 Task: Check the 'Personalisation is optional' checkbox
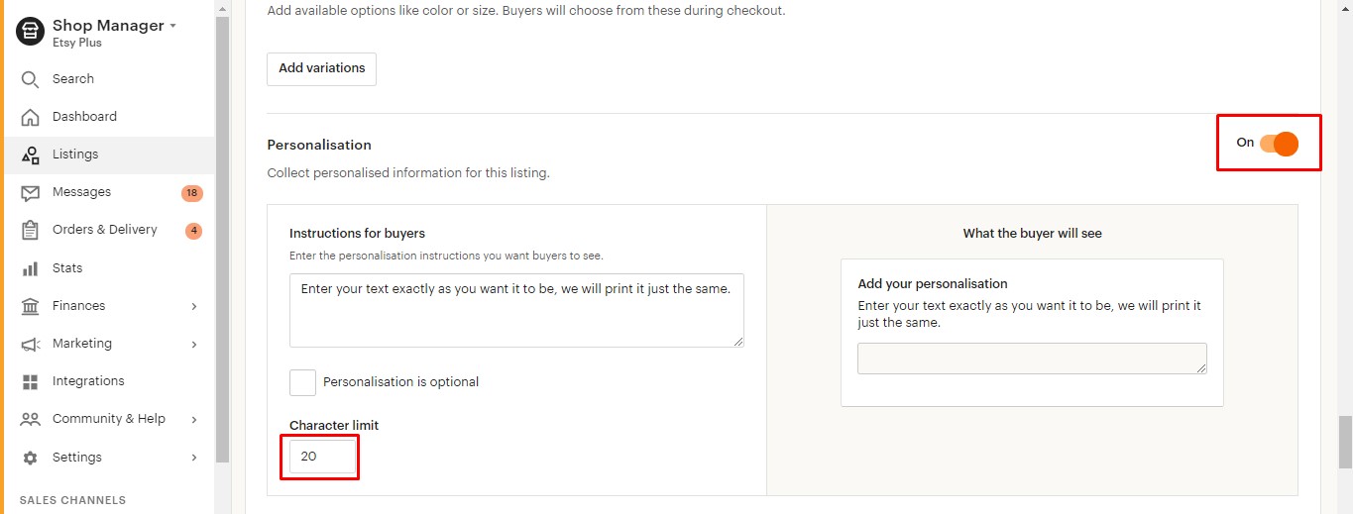click(302, 382)
